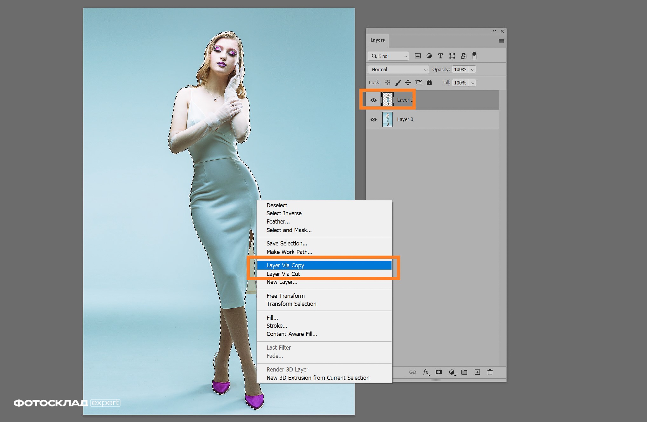Screen dimensions: 647x422
Task: Add a layer mask
Action: 439,372
